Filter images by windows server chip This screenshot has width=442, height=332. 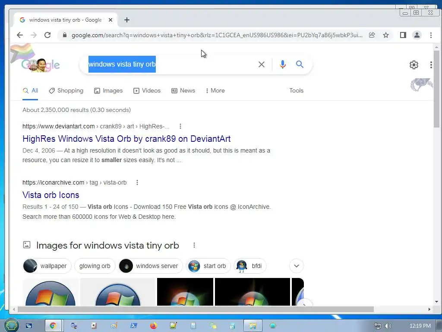tap(151, 266)
